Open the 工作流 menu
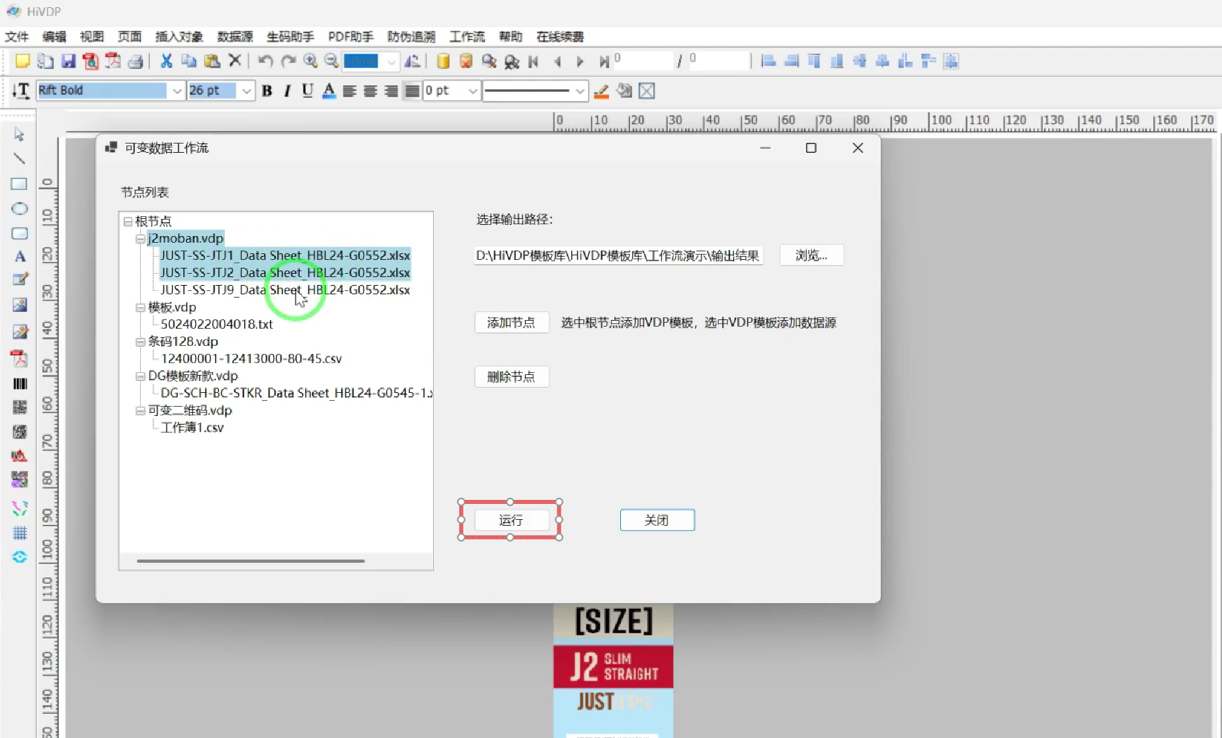The height and width of the screenshot is (738, 1222). coord(467,36)
